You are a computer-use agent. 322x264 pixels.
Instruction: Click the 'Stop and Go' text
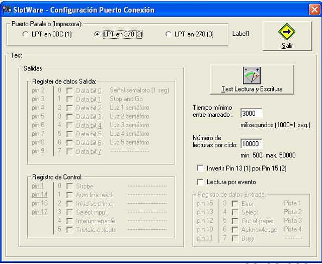click(126, 99)
